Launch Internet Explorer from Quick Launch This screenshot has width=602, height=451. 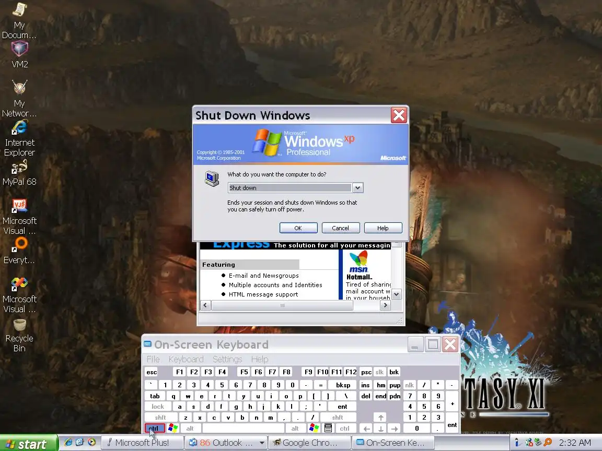pos(68,442)
